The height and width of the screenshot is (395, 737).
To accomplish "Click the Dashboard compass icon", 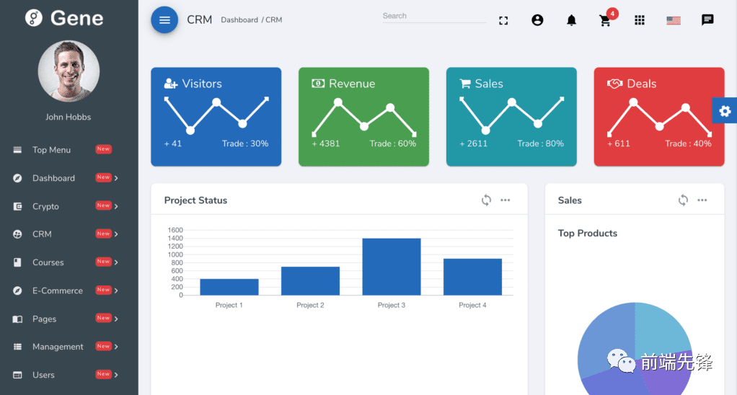I will [17, 178].
